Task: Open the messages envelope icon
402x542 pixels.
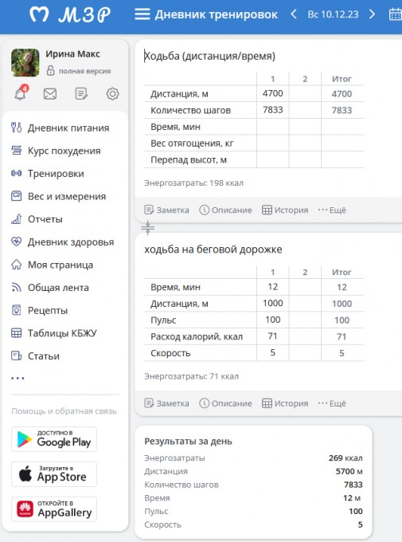Action: click(50, 94)
